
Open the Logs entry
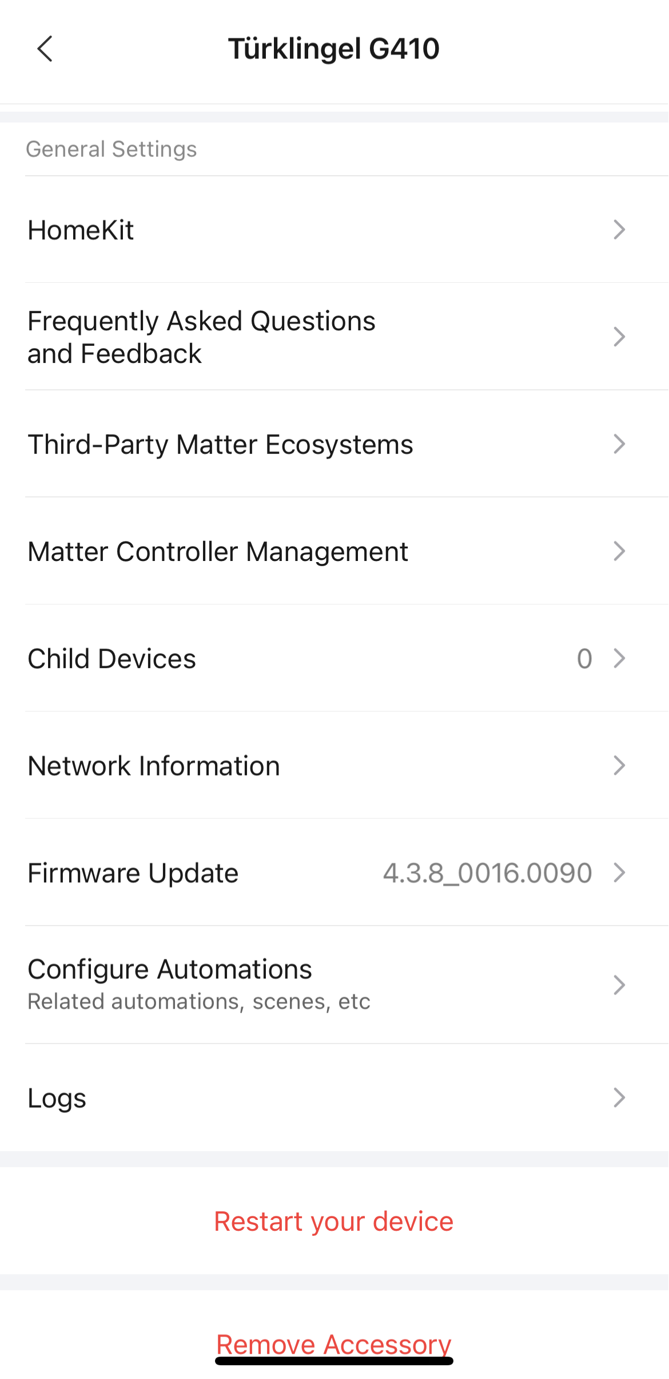[57, 1098]
